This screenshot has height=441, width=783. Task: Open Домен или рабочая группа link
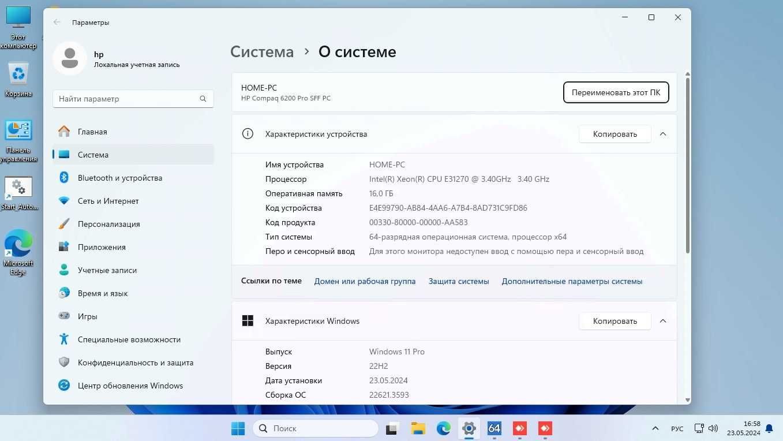[x=365, y=281]
